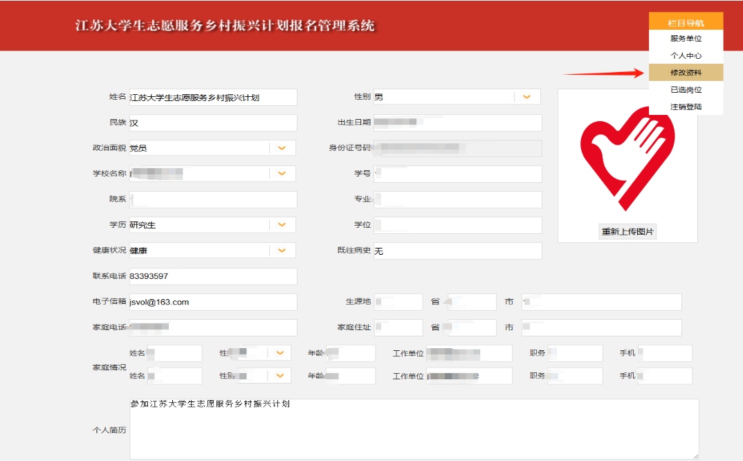Image resolution: width=743 pixels, height=461 pixels.
Task: Expand the 政治面貌 dropdown arrow
Action: (282, 148)
